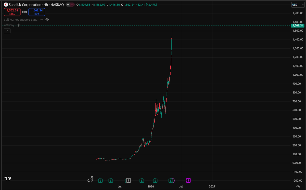306x190 pixels.
Task: Click the 2027 label on time axis
Action: pyautogui.click(x=212, y=187)
